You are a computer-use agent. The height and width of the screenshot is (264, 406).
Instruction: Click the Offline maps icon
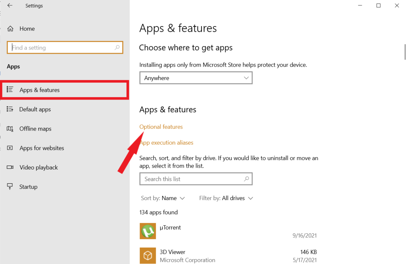pyautogui.click(x=10, y=129)
